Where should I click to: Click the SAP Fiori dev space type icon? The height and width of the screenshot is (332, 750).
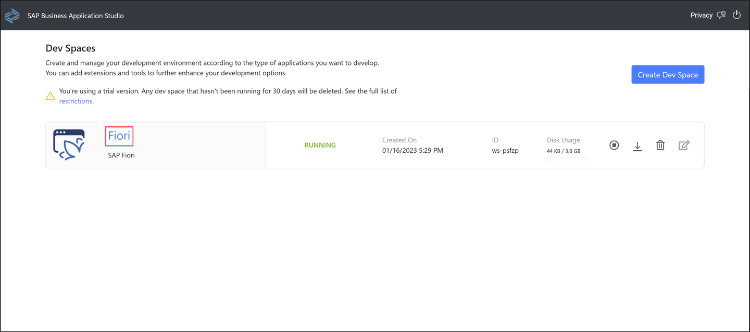tap(69, 144)
